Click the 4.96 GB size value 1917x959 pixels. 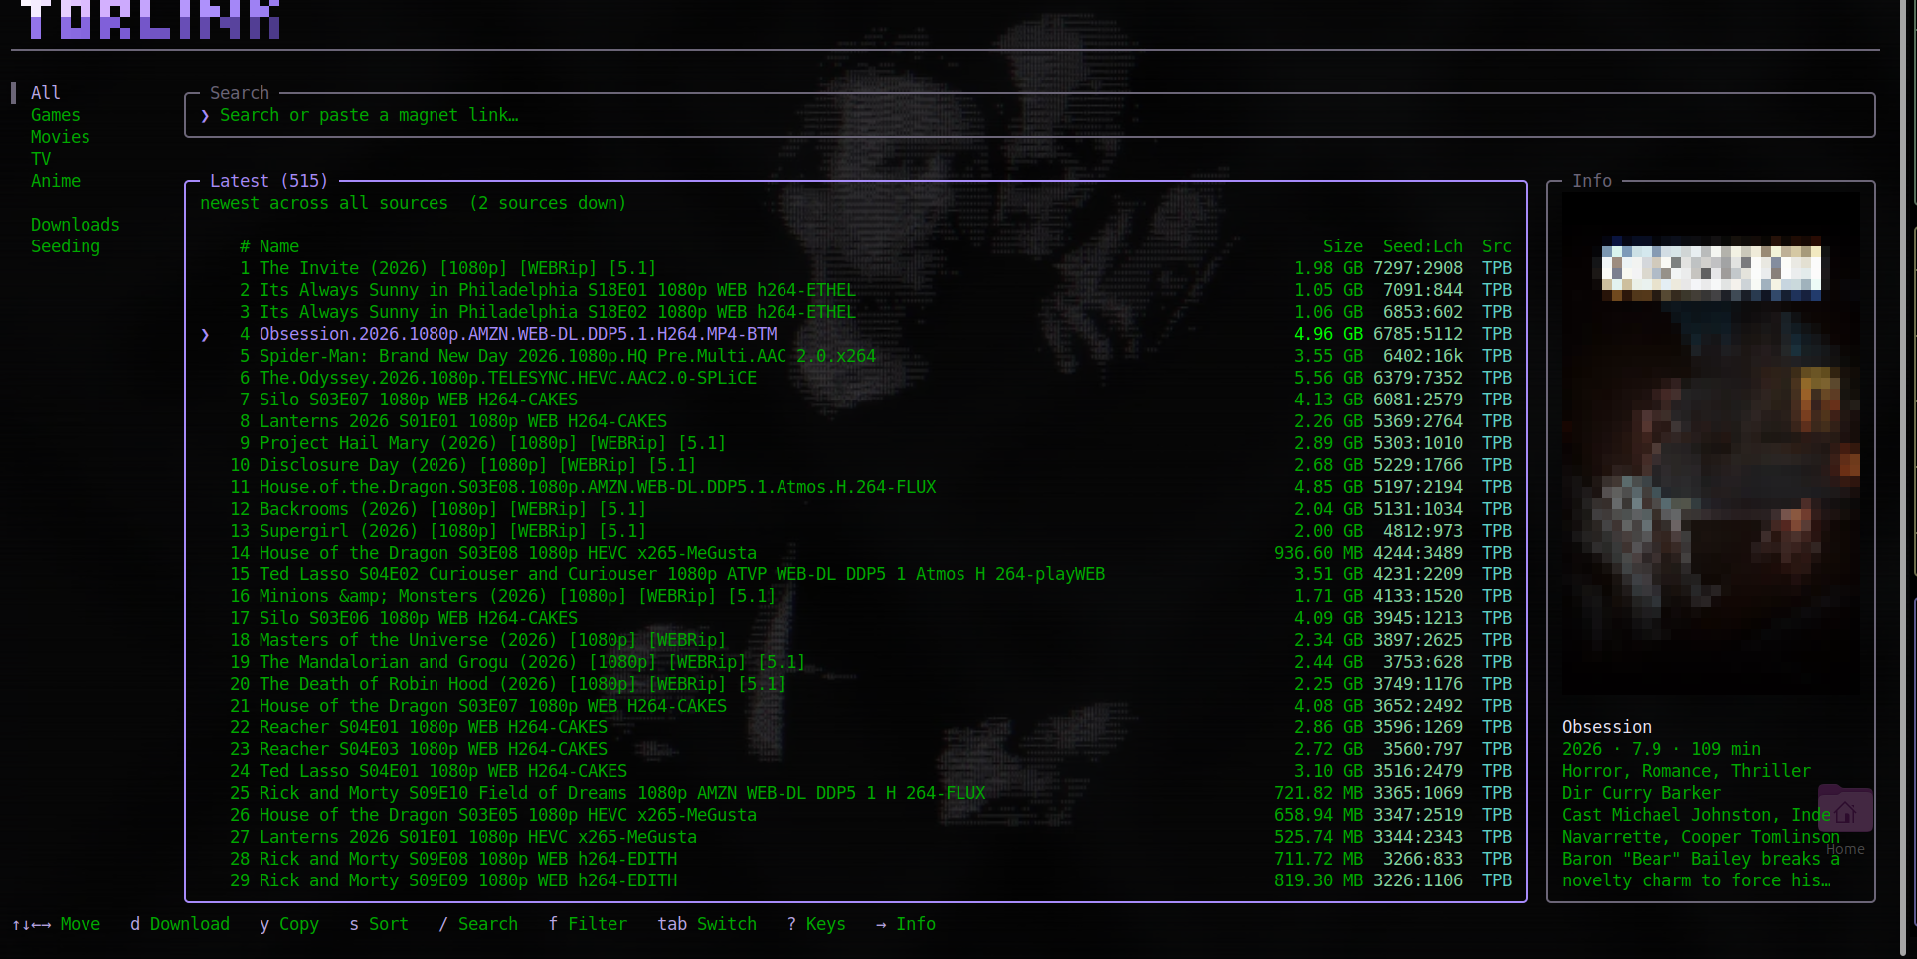[x=1328, y=334]
